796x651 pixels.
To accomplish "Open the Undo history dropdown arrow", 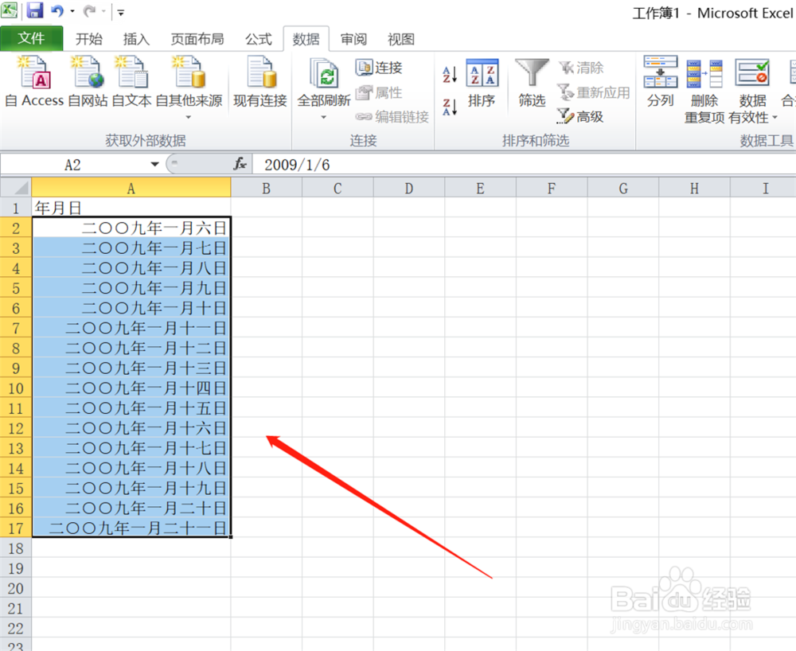I will [x=72, y=11].
